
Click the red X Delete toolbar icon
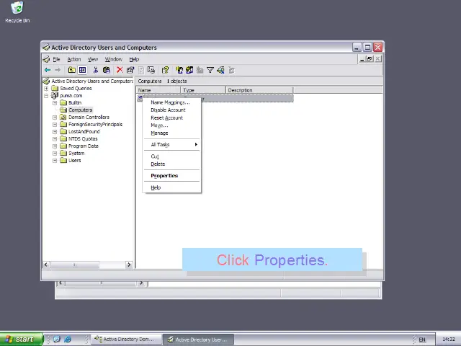tap(120, 70)
